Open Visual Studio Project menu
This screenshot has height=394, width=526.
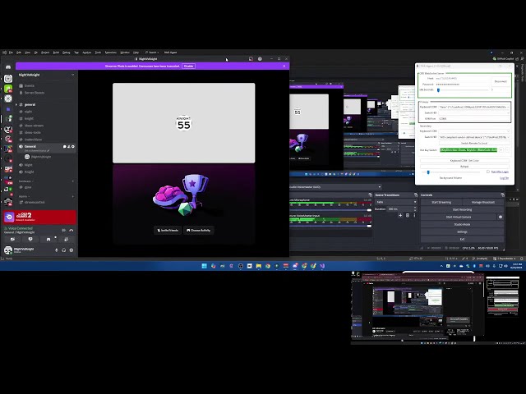coord(45,53)
